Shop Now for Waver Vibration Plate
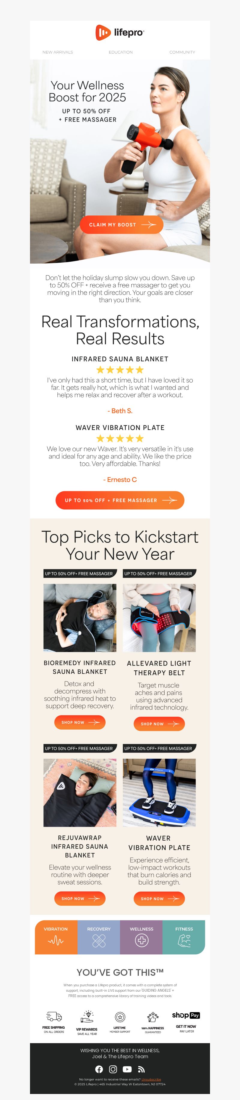Screen dimensions: 240x1100 tap(159, 898)
